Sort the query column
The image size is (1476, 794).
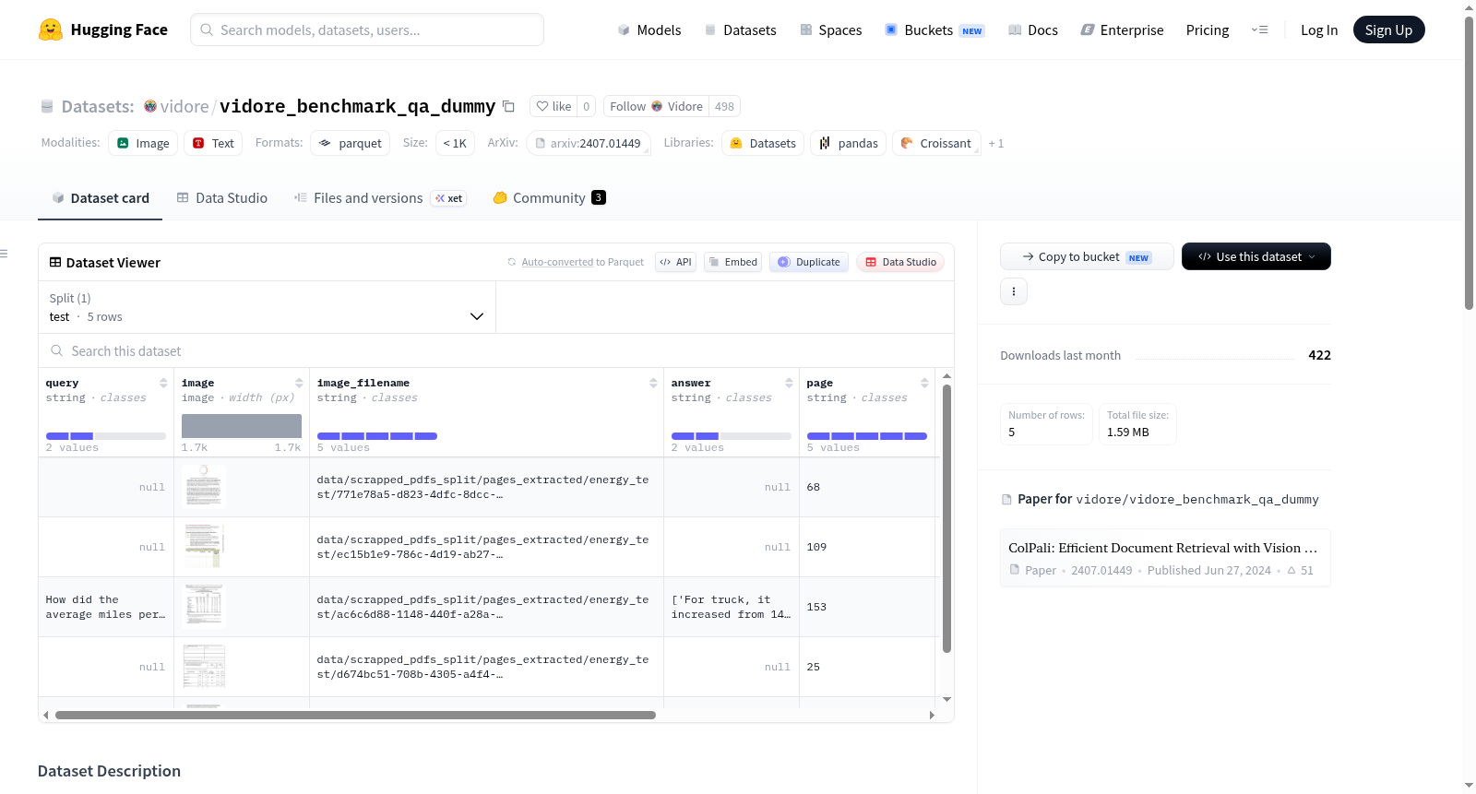(163, 383)
